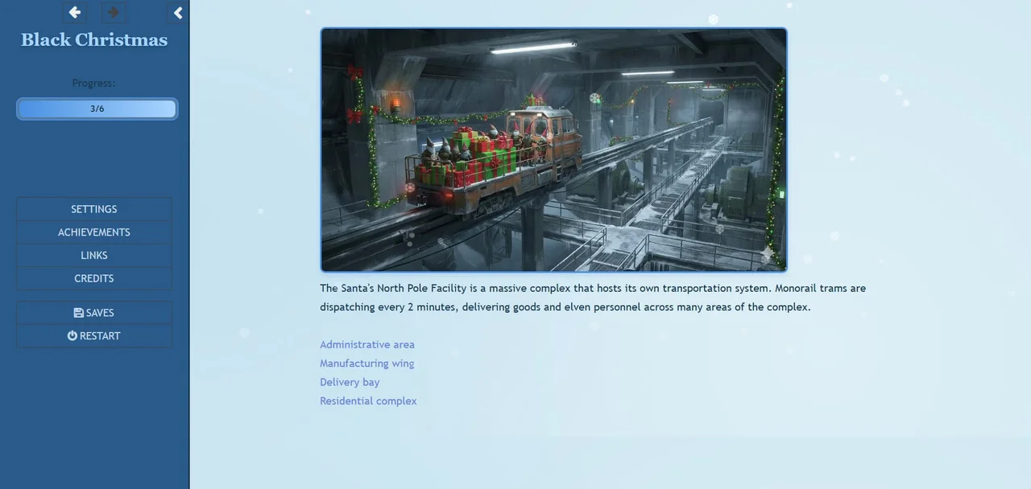
Task: Click the North Pole Facility description paragraph
Action: pyautogui.click(x=593, y=298)
